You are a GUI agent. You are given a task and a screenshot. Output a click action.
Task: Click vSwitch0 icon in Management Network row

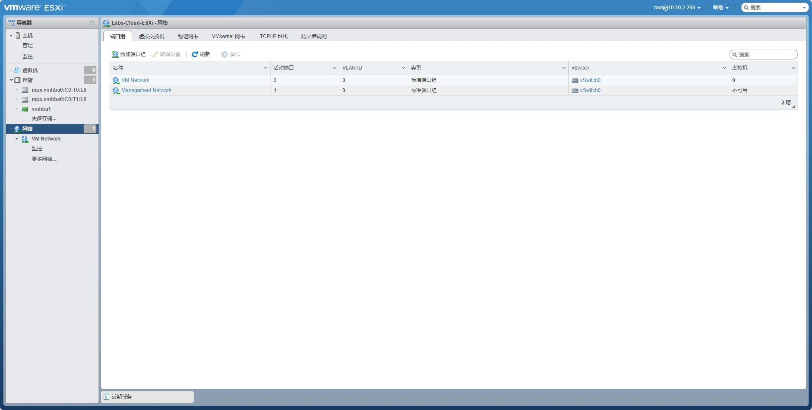[575, 90]
